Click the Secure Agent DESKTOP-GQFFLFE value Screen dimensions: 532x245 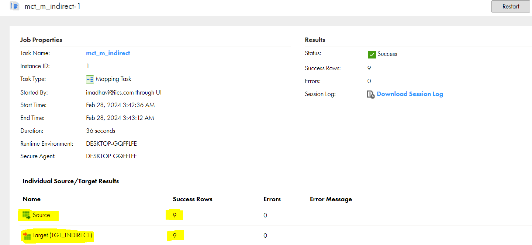[111, 156]
